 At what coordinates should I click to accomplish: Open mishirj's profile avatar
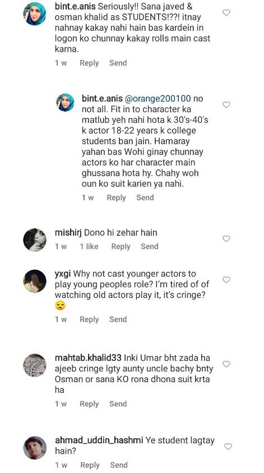click(35, 240)
